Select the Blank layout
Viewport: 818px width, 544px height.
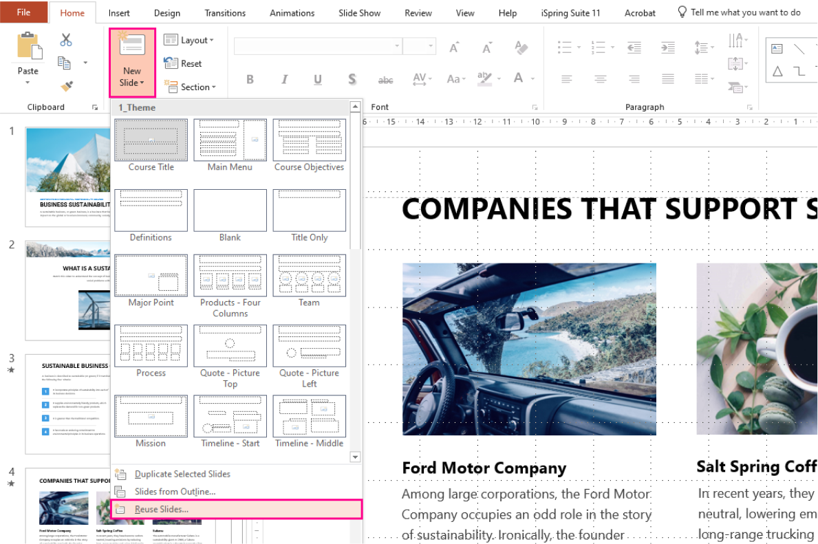click(230, 216)
